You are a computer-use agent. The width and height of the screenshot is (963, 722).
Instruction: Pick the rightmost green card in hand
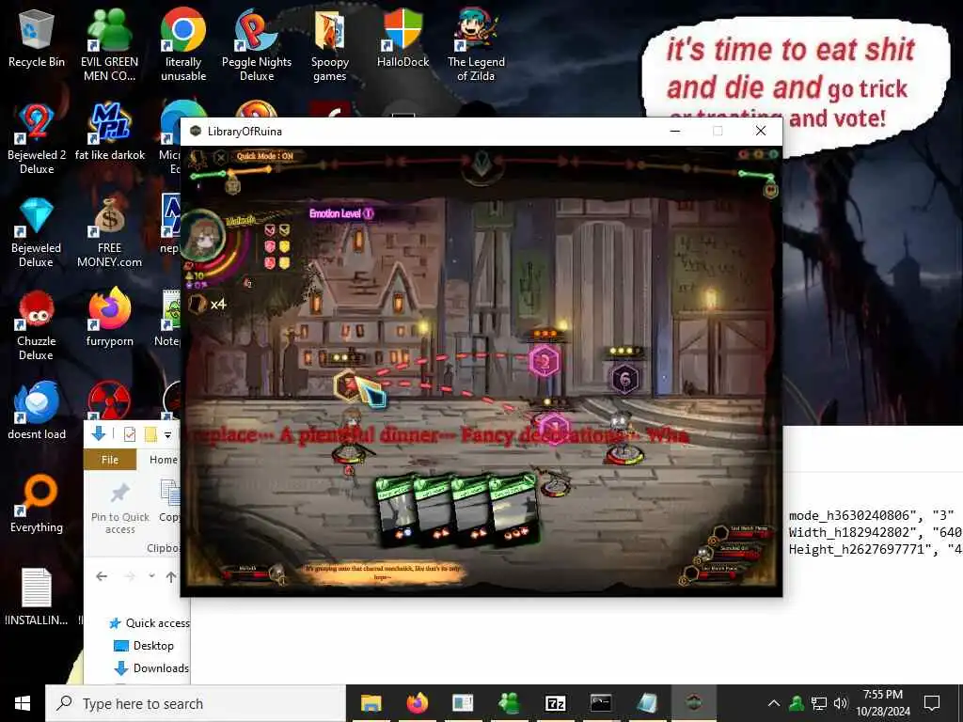pyautogui.click(x=514, y=510)
